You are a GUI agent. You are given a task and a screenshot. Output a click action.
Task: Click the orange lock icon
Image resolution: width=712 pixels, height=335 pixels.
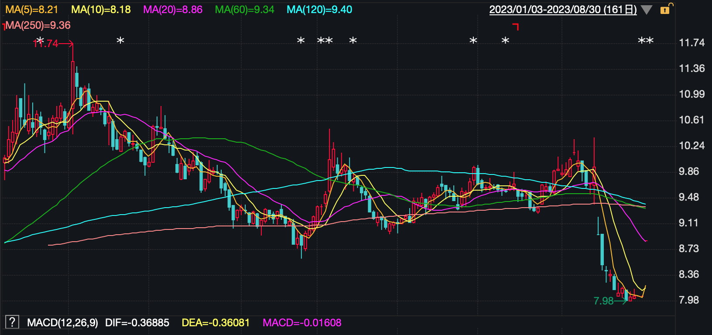666,9
